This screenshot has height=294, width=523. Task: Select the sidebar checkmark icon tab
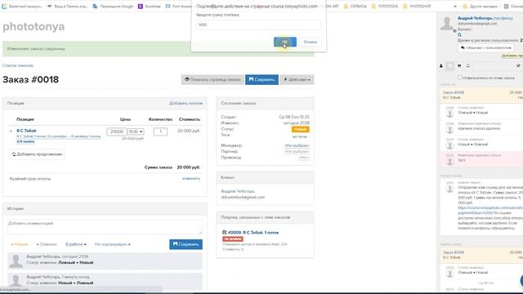tap(518, 66)
